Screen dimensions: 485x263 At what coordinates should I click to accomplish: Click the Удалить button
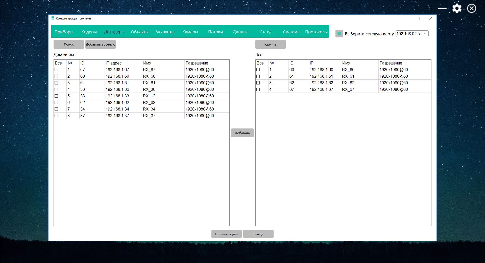(270, 44)
